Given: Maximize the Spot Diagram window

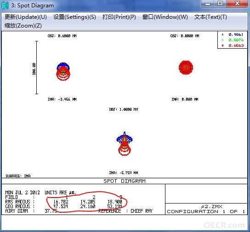Looking at the screenshot, I should click(220, 4).
